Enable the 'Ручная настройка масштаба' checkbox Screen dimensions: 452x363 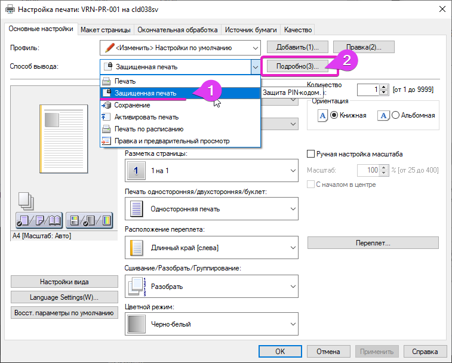tap(310, 154)
